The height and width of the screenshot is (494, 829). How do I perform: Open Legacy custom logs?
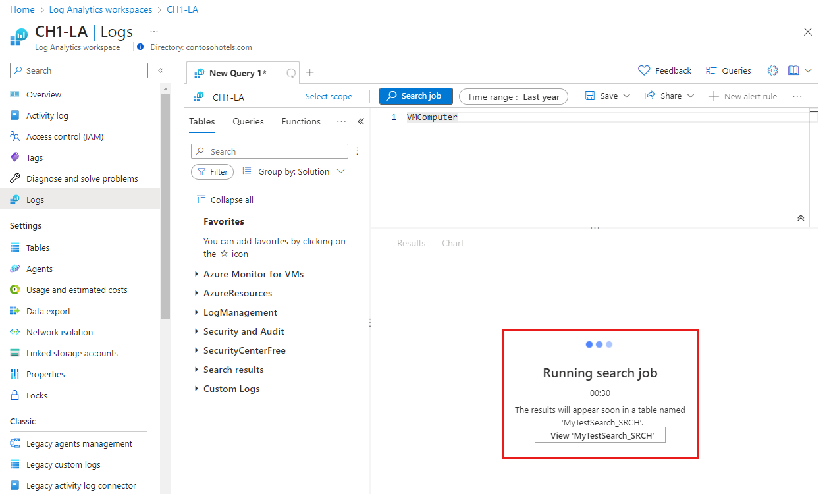click(63, 464)
